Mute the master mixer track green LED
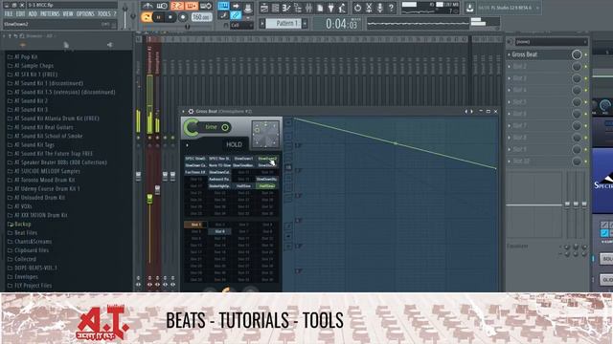613x344 pixels. coord(138,138)
